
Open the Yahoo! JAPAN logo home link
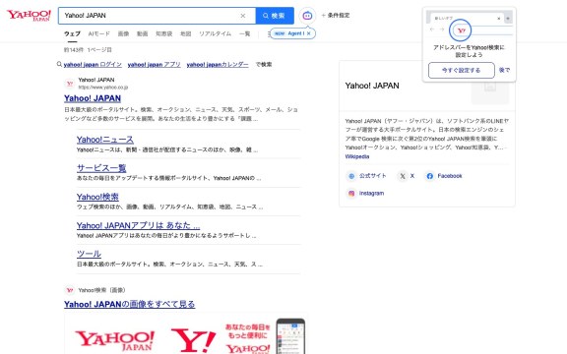(29, 16)
